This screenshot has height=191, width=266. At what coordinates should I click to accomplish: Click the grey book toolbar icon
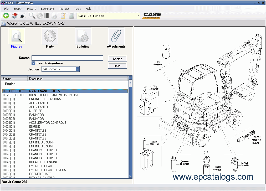71,16
